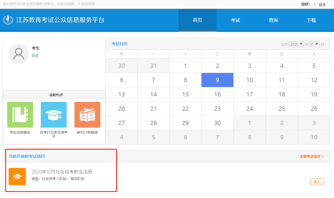Click the 进入 button
The height and width of the screenshot is (198, 334).
pos(317,182)
